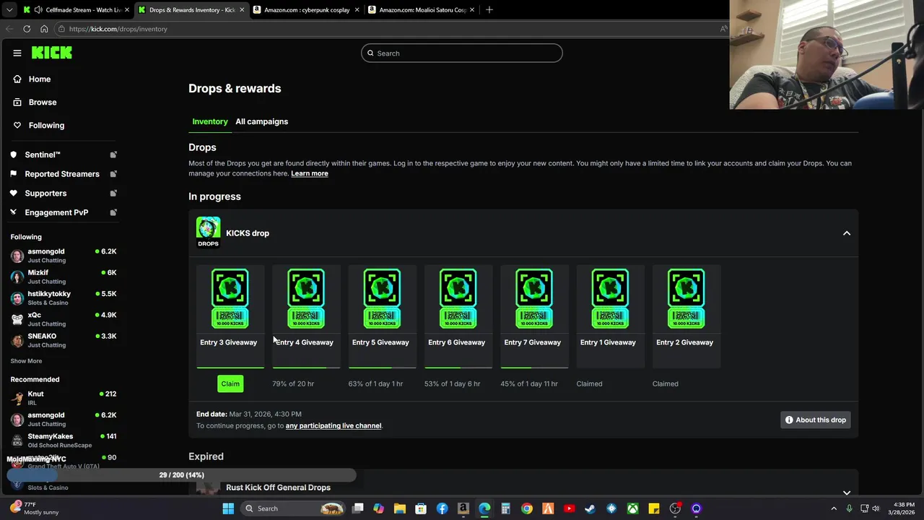Open the browser tab list dropdown

point(9,10)
